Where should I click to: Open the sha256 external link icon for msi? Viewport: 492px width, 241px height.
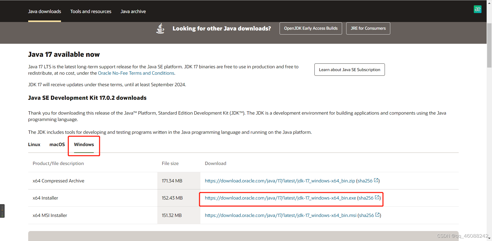point(377,215)
